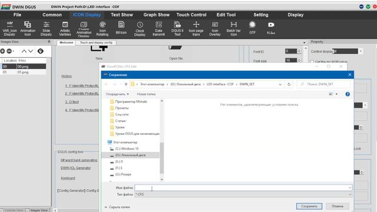The width and height of the screenshot is (377, 212).
Task: Add an image with the plus icon
Action: (2, 51)
